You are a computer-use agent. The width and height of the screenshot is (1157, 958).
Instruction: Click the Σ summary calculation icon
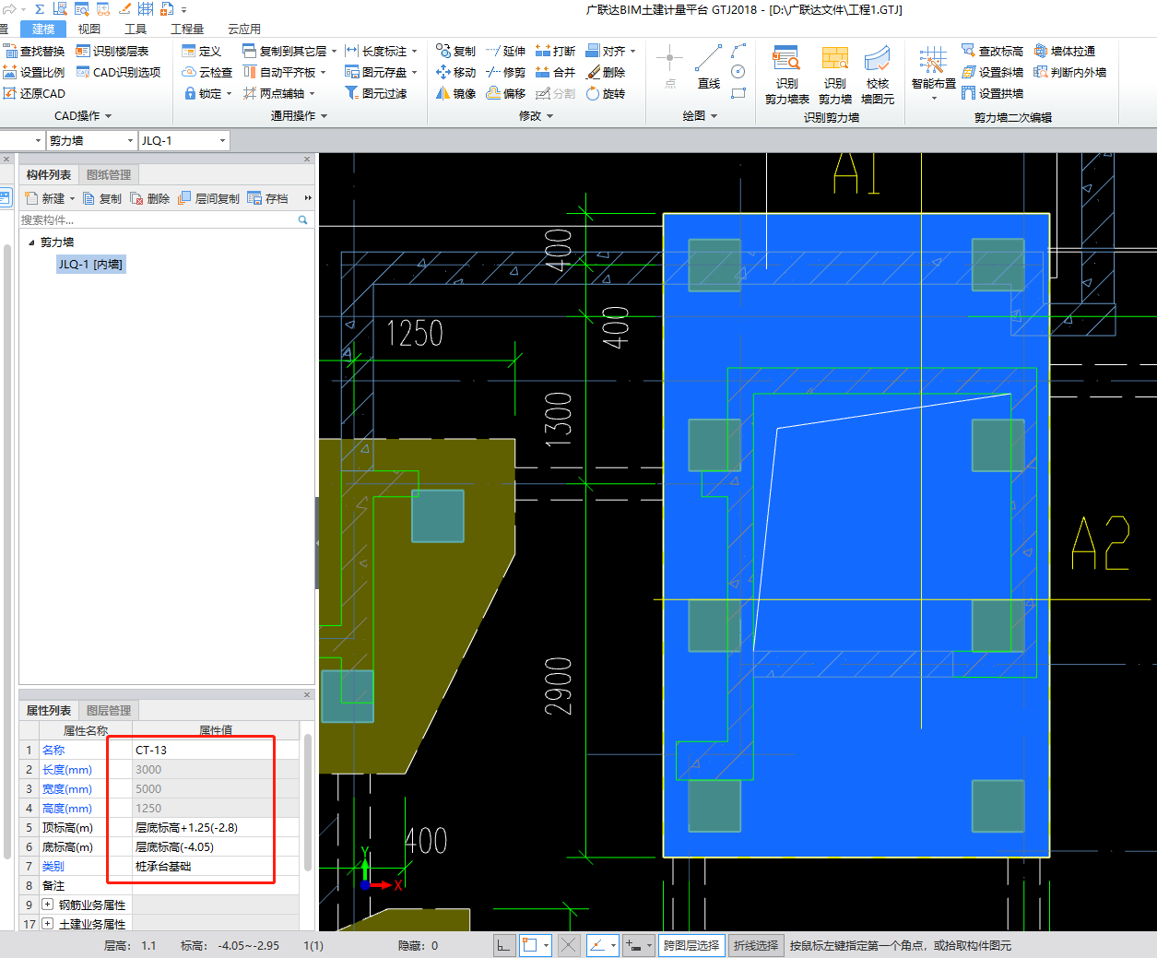(x=40, y=9)
